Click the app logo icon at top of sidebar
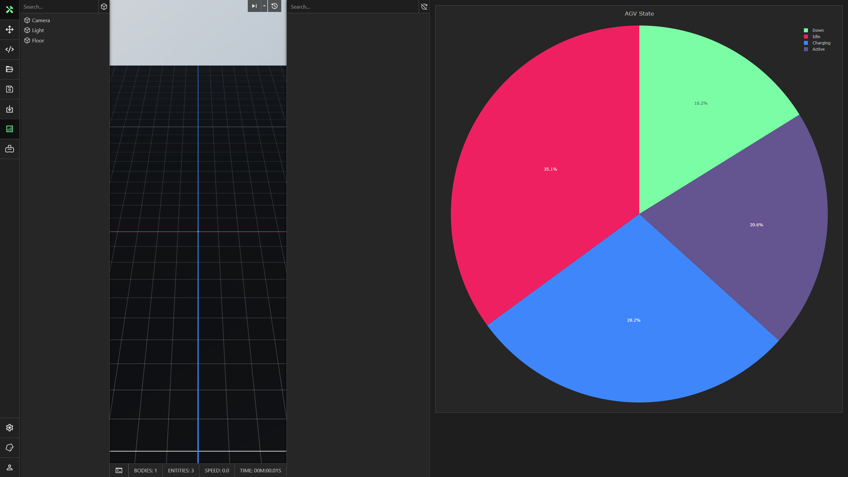Screen dimensions: 848x477 tap(10, 10)
